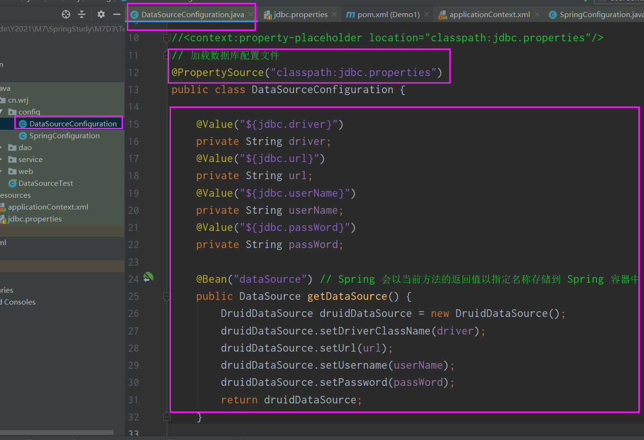
Task: Select SpringConfiguration in project tree
Action: coord(64,136)
